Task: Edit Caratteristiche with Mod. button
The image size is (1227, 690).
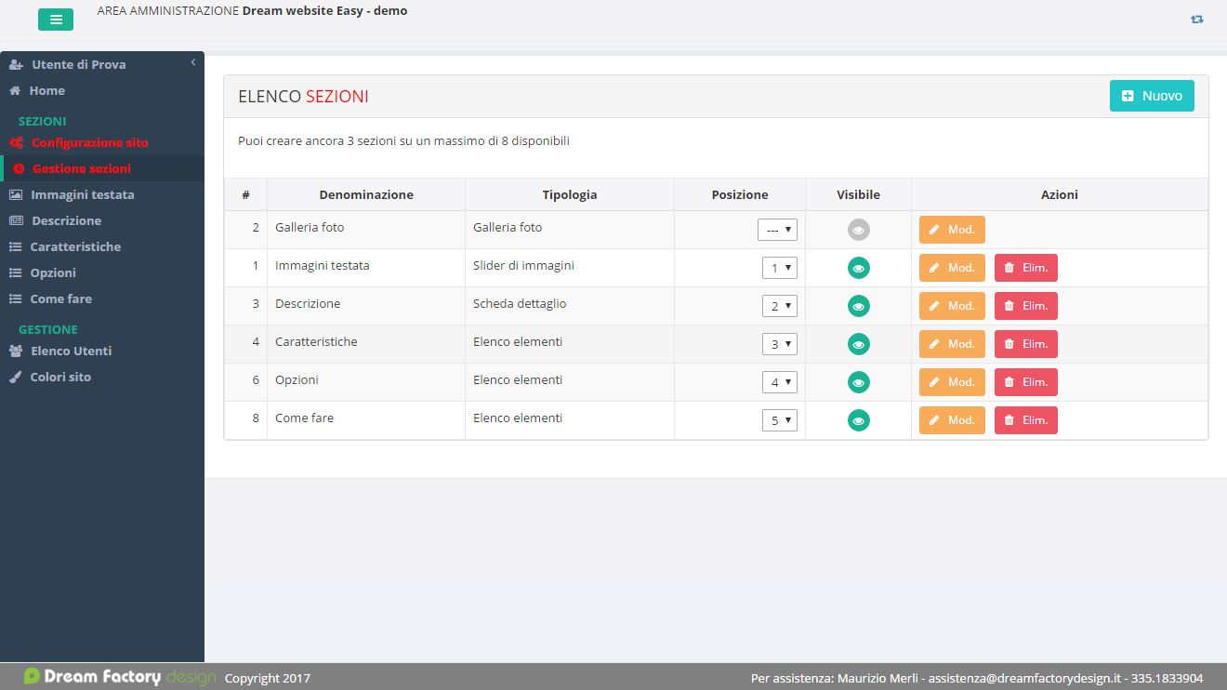Action: click(952, 344)
